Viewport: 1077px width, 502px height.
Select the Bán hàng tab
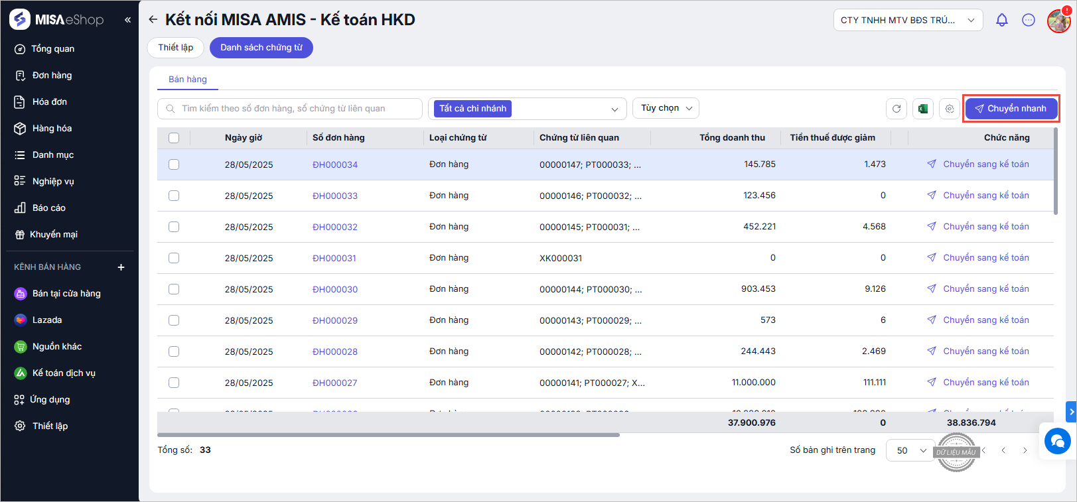tap(188, 80)
